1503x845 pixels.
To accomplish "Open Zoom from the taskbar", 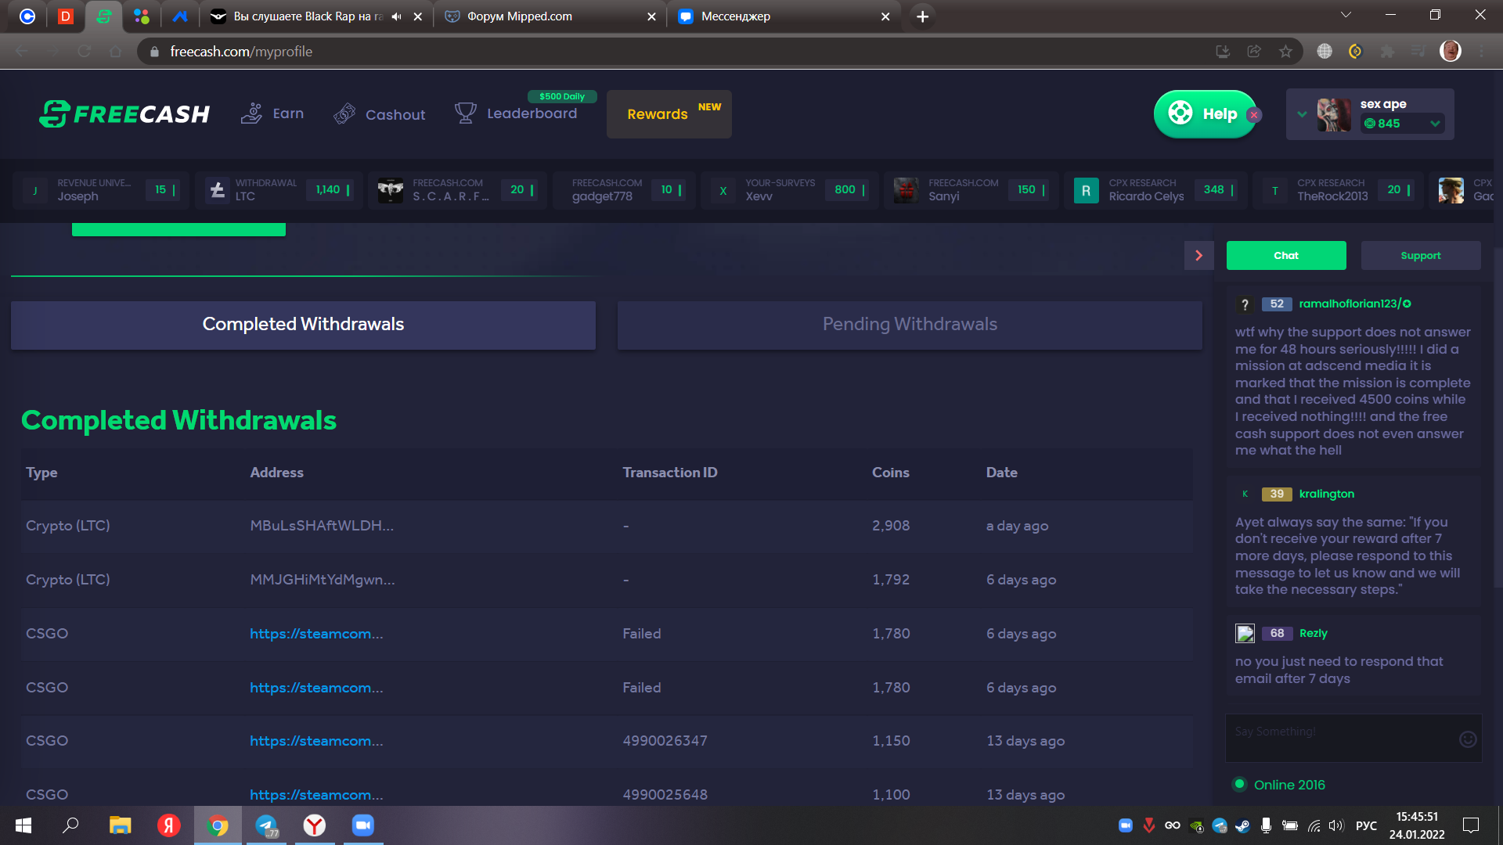I will click(x=363, y=825).
